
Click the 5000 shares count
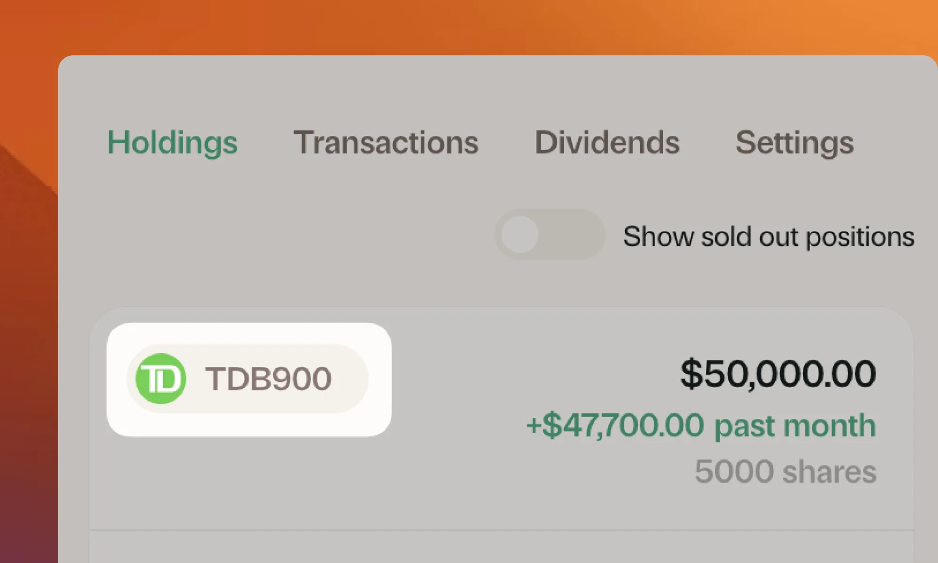click(x=785, y=472)
